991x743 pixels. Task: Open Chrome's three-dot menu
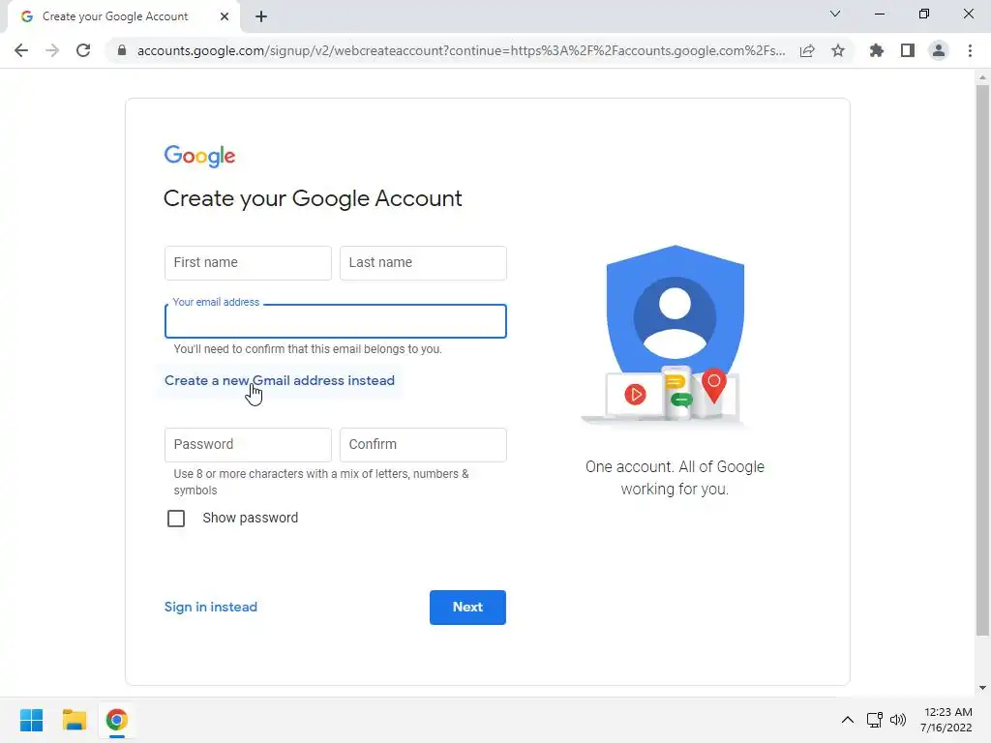coord(970,50)
